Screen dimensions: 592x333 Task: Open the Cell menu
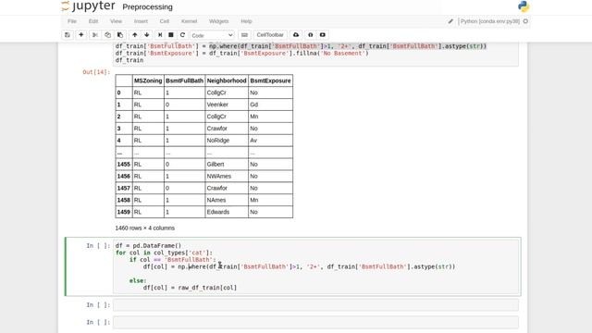[x=165, y=21]
